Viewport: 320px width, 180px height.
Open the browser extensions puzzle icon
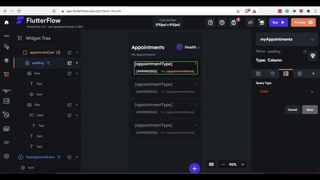(x=308, y=11)
